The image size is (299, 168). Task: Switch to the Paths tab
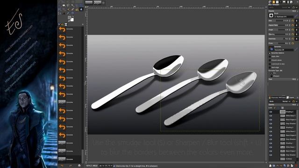pos(282,98)
